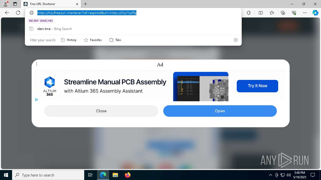Open the Edge profile icon
Viewport: 321px width, 180px height.
click(x=6, y=4)
